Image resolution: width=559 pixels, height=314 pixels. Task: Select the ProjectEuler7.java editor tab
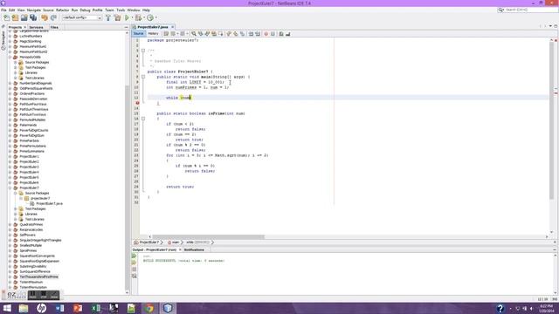[153, 27]
